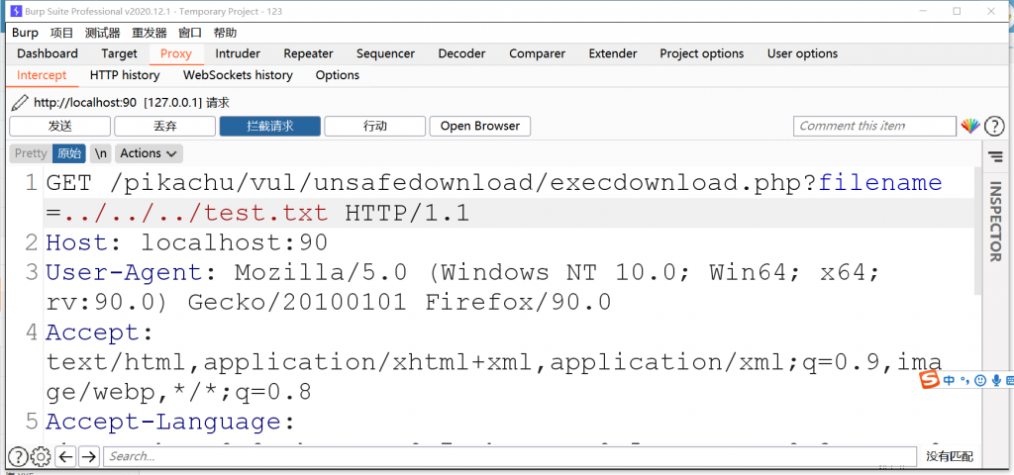Image resolution: width=1014 pixels, height=475 pixels.
Task: Switch to 原始 raw view
Action: [x=69, y=153]
